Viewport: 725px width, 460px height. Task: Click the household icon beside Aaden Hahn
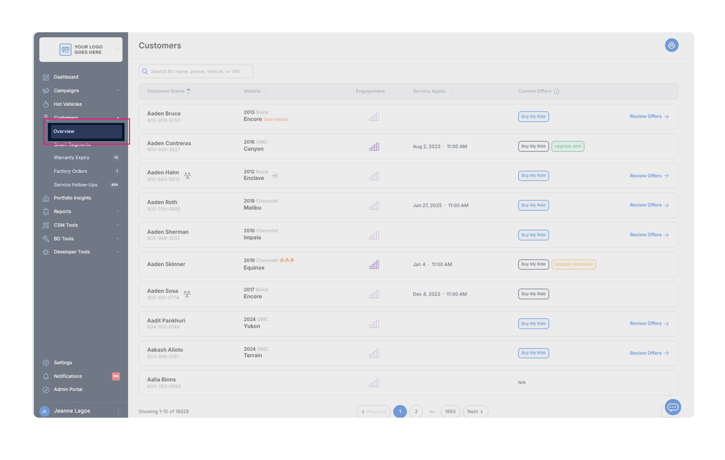pyautogui.click(x=187, y=175)
